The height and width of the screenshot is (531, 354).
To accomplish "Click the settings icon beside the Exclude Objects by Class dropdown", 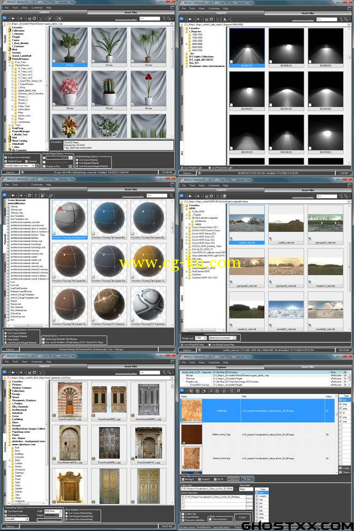I will tap(38, 166).
